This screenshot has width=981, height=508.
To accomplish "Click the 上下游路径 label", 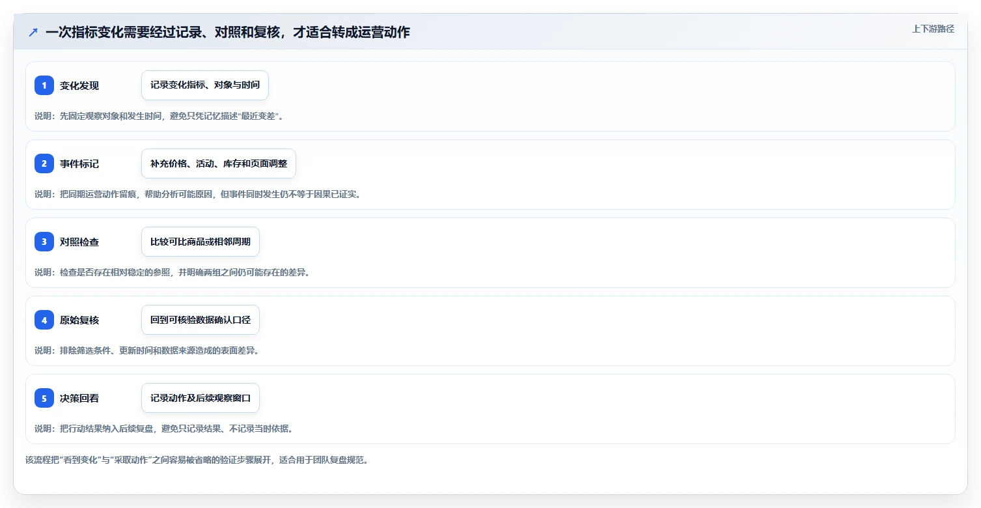I will [933, 29].
